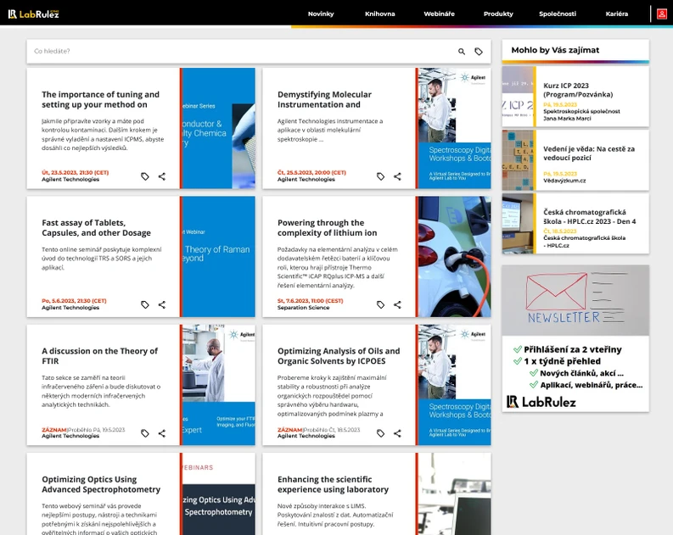Open the Společnosti menu

[558, 14]
